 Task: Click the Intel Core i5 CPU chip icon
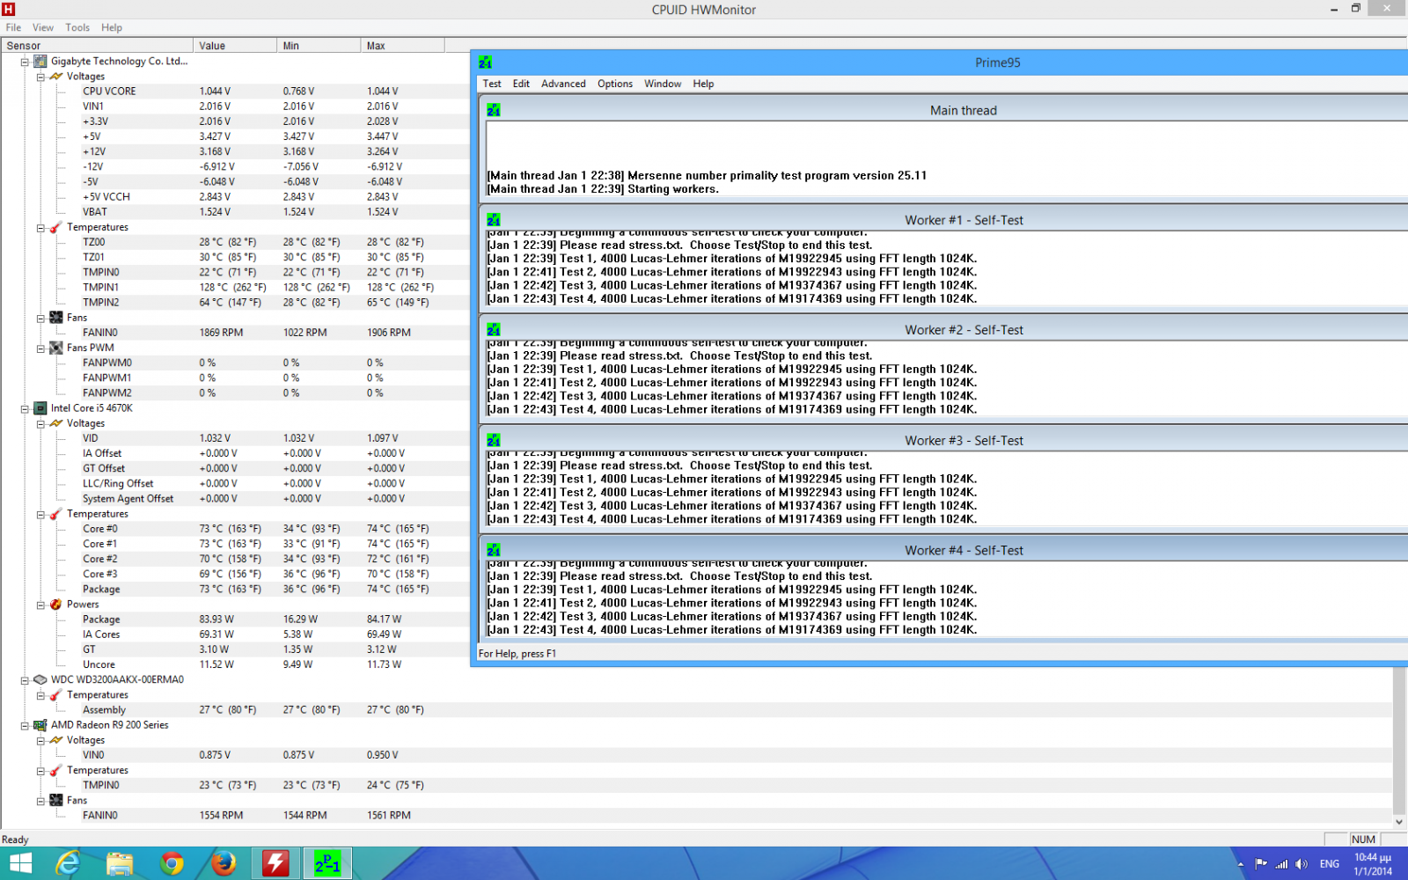pos(40,408)
